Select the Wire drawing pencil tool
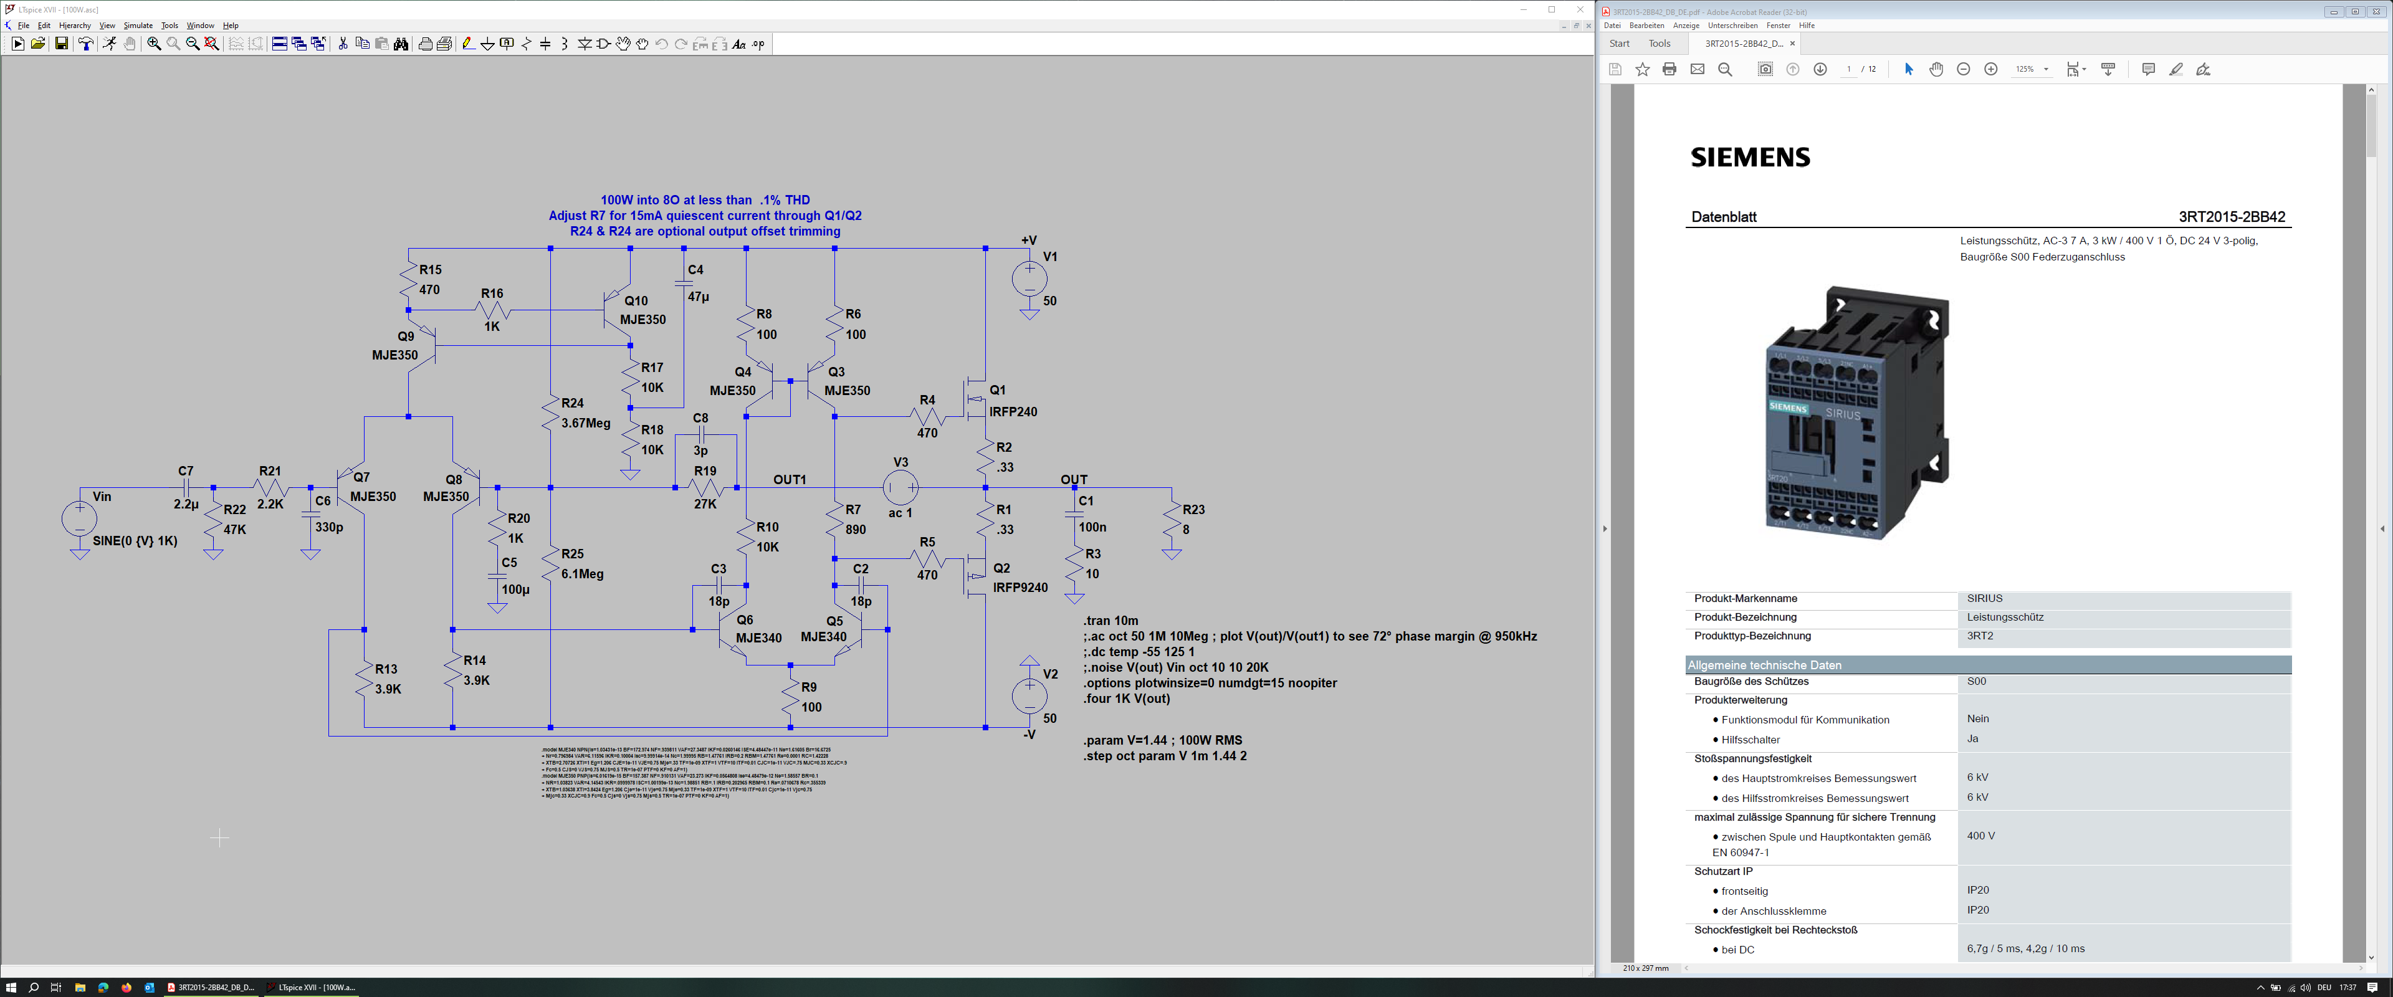 (468, 44)
